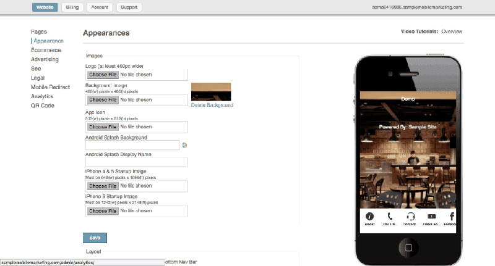Open Analytics in the sidebar
This screenshot has width=495, height=266.
pyautogui.click(x=42, y=96)
